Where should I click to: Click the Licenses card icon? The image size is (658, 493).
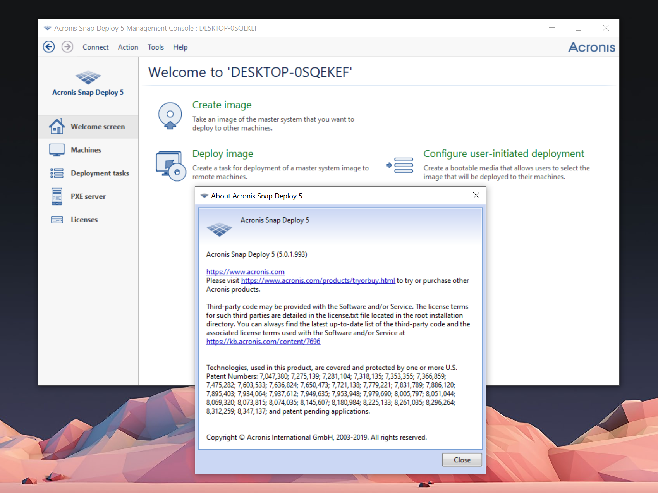pos(57,220)
